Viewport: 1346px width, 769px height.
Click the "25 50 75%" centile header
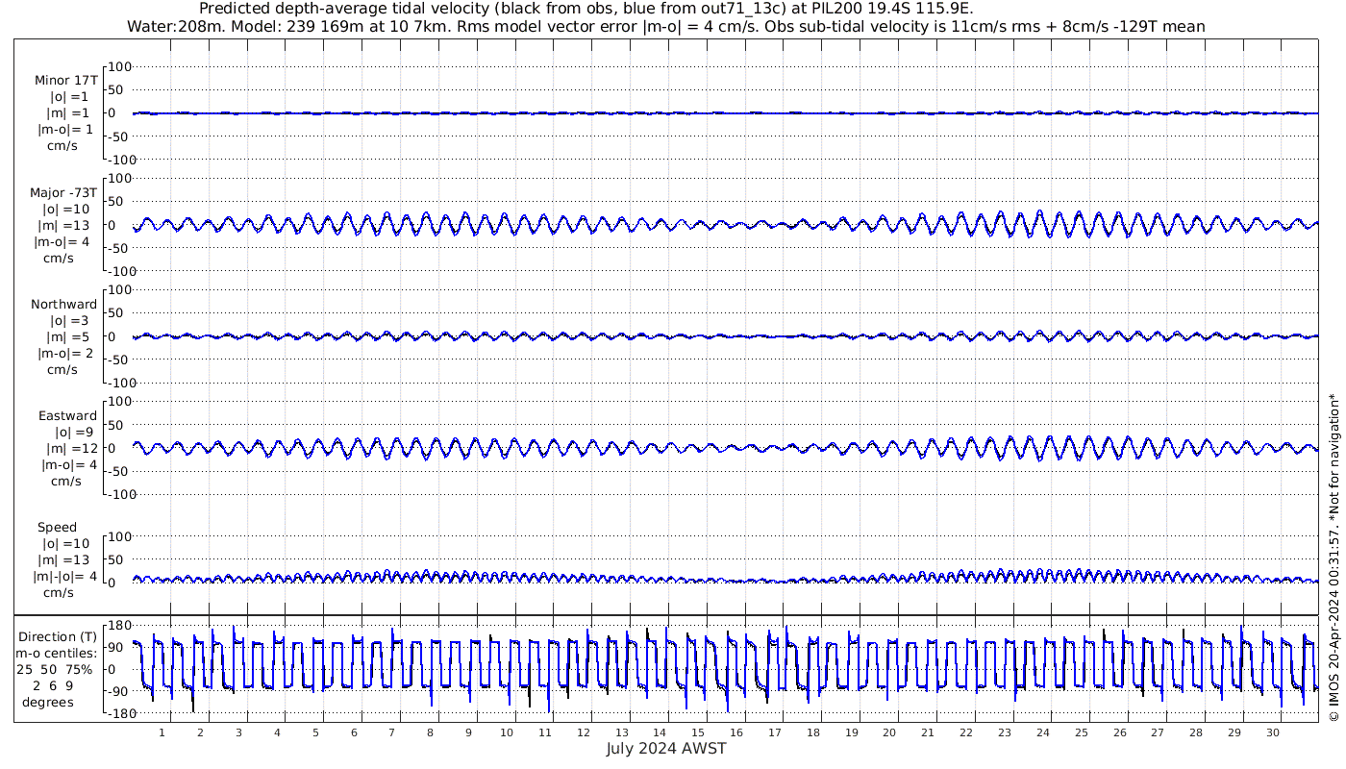pos(55,669)
